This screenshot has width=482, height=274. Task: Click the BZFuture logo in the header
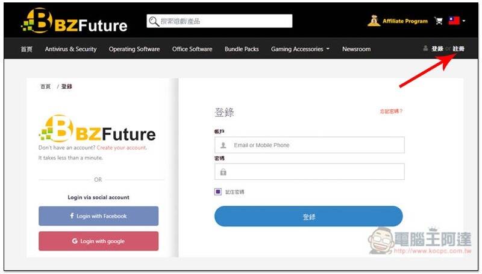click(x=74, y=21)
